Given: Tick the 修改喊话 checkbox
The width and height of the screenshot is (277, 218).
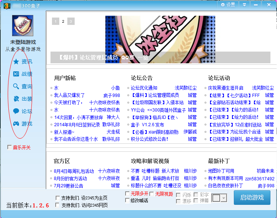Looking at the screenshot, I should pyautogui.click(x=127, y=200).
